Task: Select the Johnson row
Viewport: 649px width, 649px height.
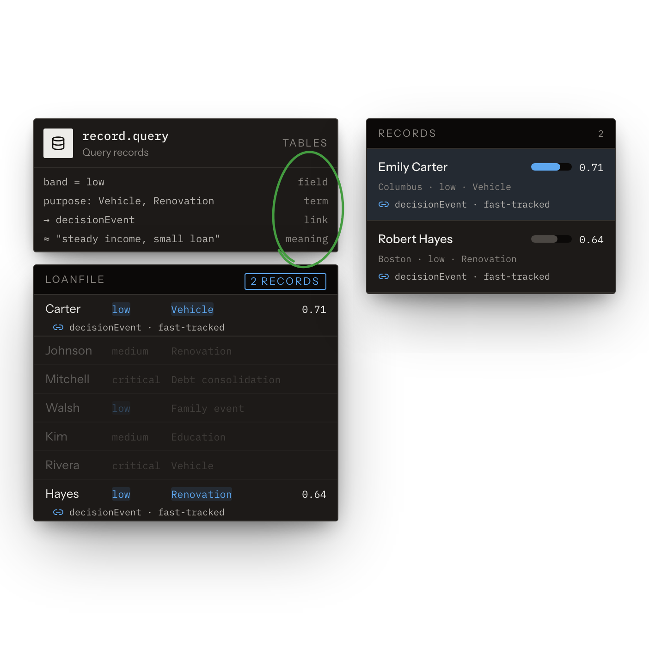Action: click(x=186, y=351)
